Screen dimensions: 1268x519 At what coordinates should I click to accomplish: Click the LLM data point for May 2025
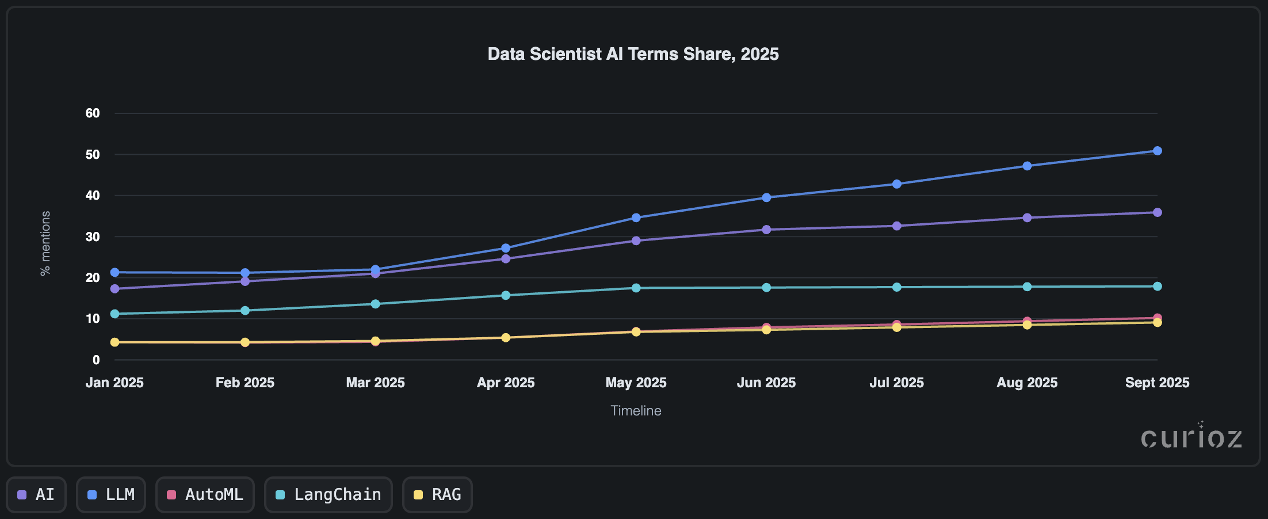tap(636, 217)
